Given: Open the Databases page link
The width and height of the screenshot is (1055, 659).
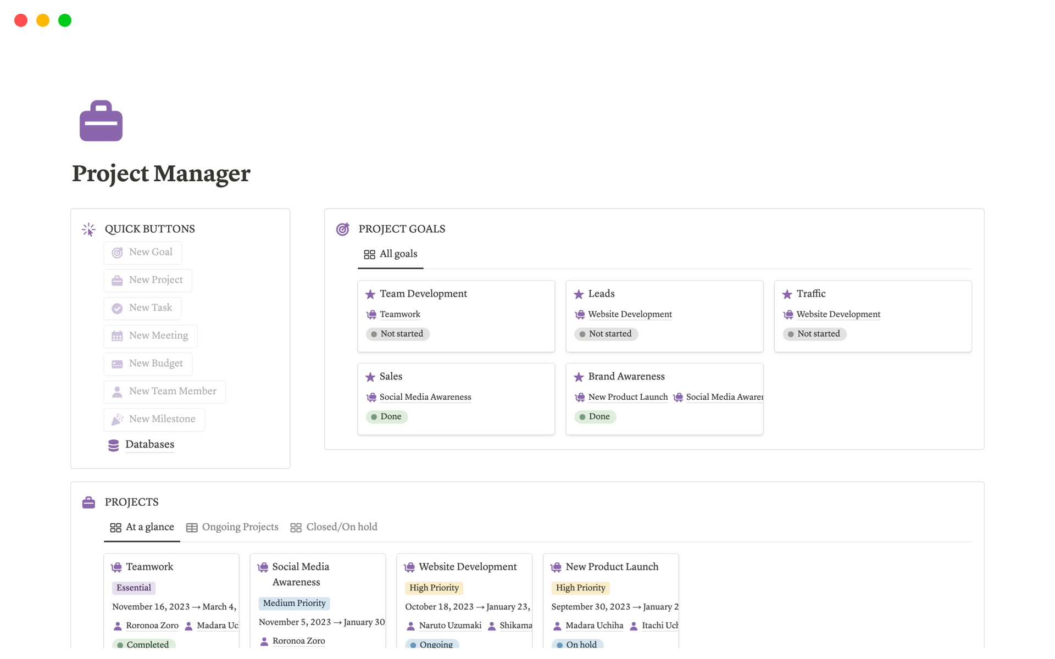Looking at the screenshot, I should [149, 444].
